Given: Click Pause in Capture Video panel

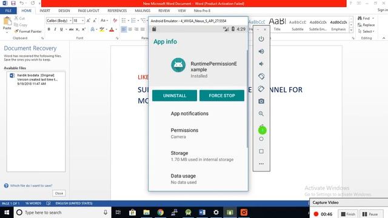Looking at the screenshot, I should pyautogui.click(x=370, y=214).
